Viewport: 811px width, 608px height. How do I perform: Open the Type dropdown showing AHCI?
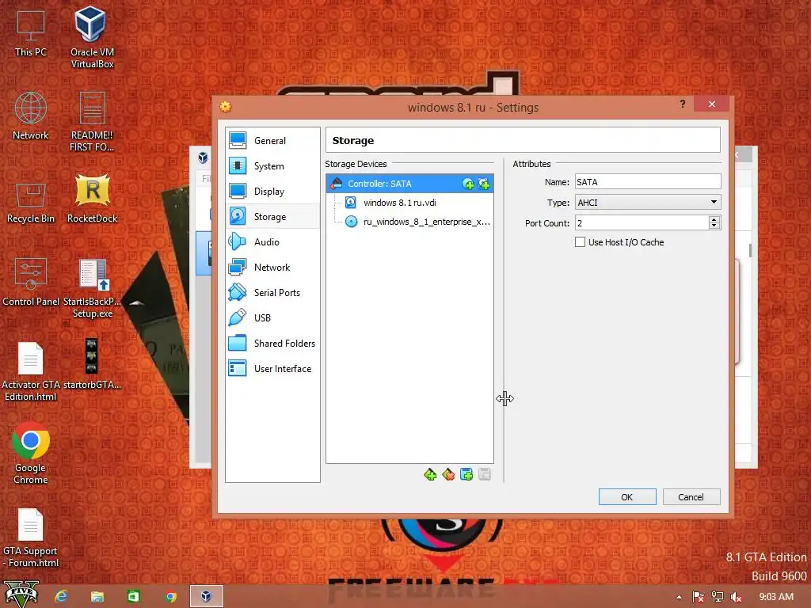coord(648,203)
